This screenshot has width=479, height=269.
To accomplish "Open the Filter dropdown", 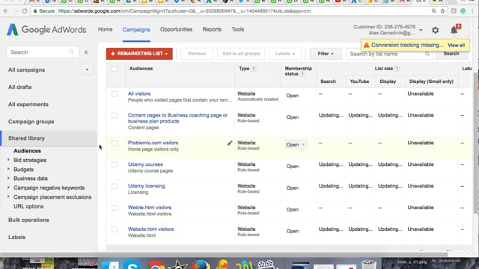I will (x=326, y=54).
